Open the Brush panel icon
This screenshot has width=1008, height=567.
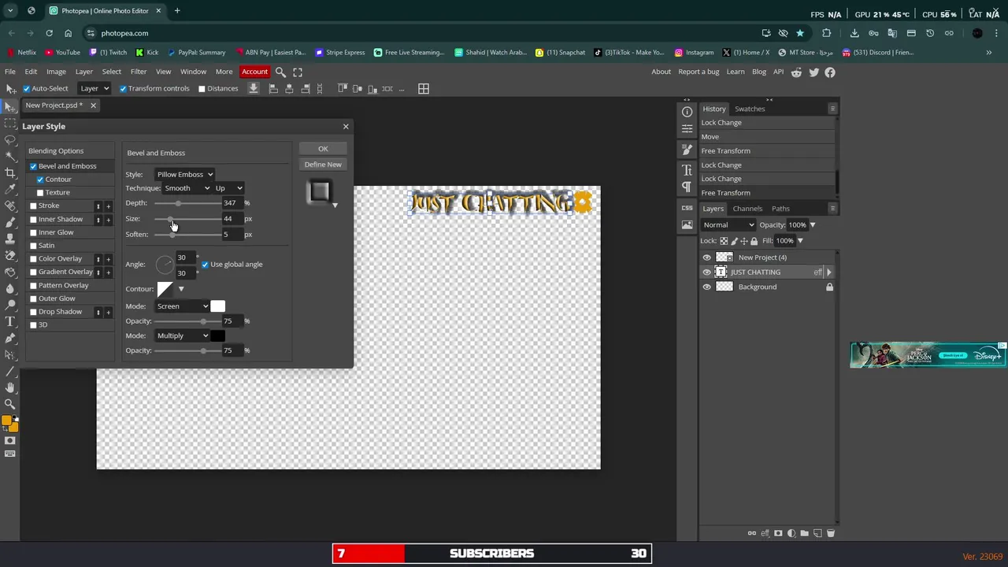pyautogui.click(x=687, y=149)
